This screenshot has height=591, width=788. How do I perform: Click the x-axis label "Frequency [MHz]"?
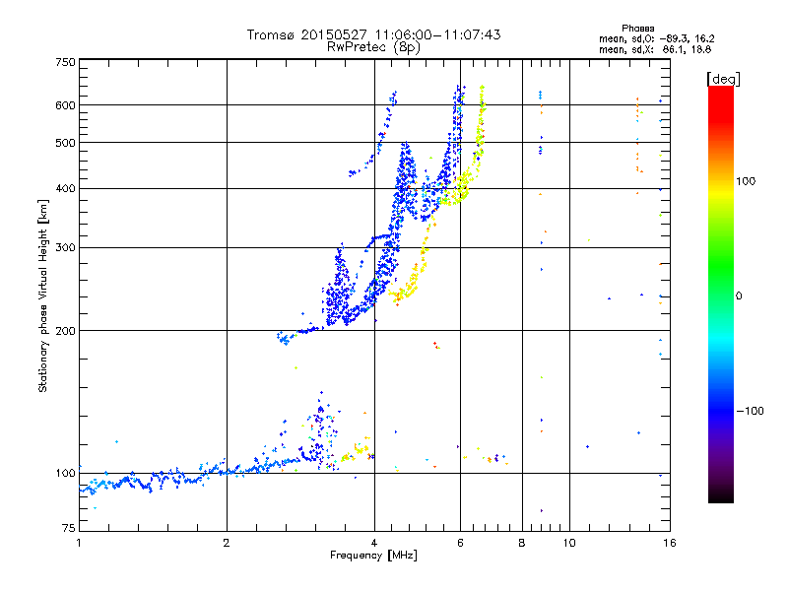pos(373,556)
